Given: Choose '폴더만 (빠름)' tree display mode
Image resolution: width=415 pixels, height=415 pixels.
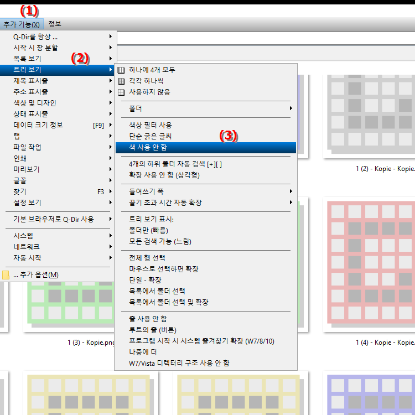Looking at the screenshot, I should [206, 230].
